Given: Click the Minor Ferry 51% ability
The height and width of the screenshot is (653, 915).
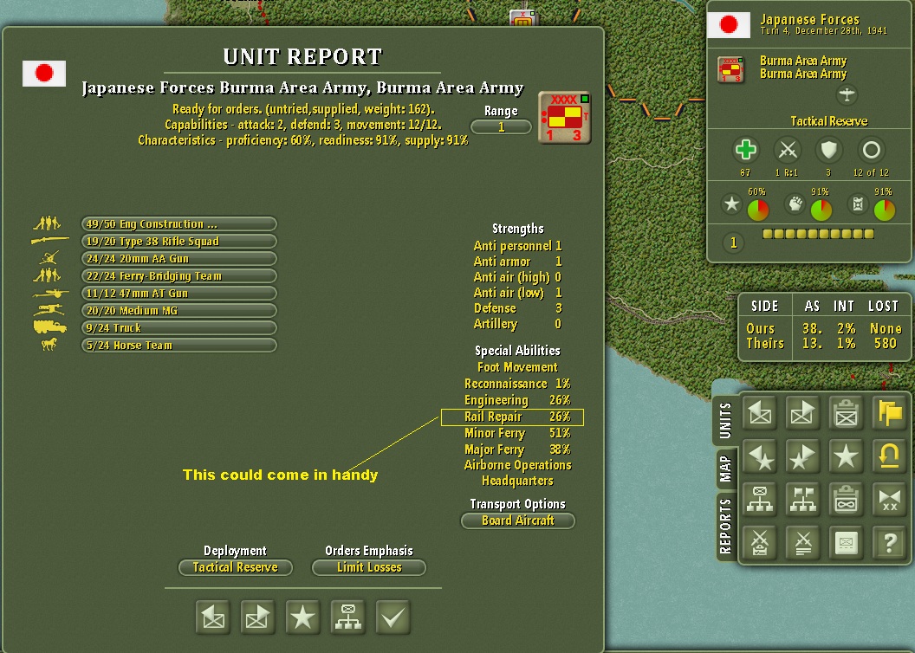Looking at the screenshot, I should click(x=517, y=433).
